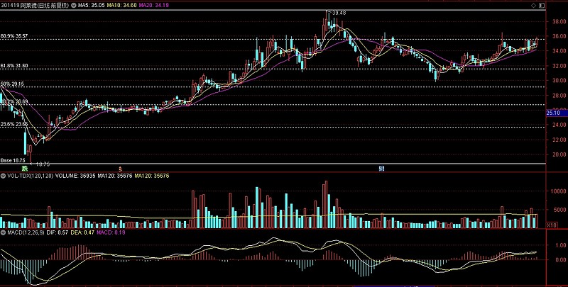Click the 50% 29.15 Fibonacci label
This screenshot has width=568, height=287.
click(x=12, y=84)
